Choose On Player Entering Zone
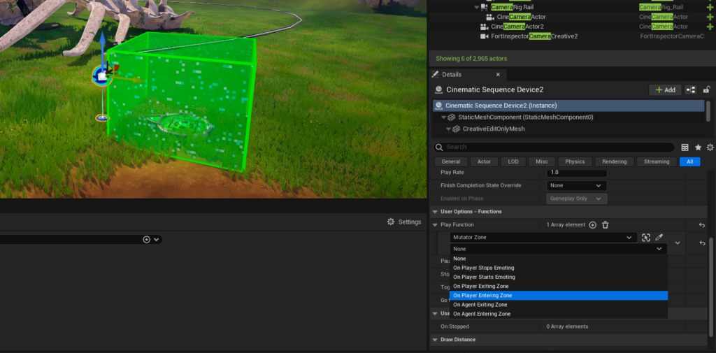 tap(559, 296)
